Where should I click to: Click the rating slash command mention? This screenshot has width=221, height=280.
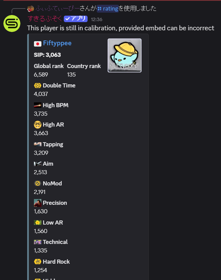pos(108,9)
